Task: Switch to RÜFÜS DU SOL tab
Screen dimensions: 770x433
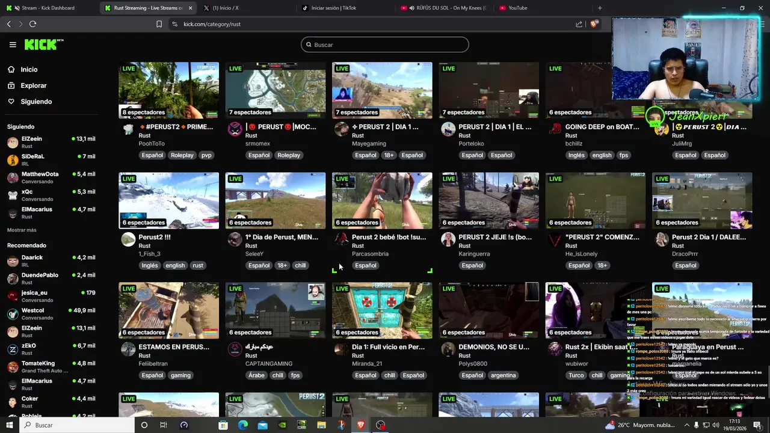Action: [443, 8]
